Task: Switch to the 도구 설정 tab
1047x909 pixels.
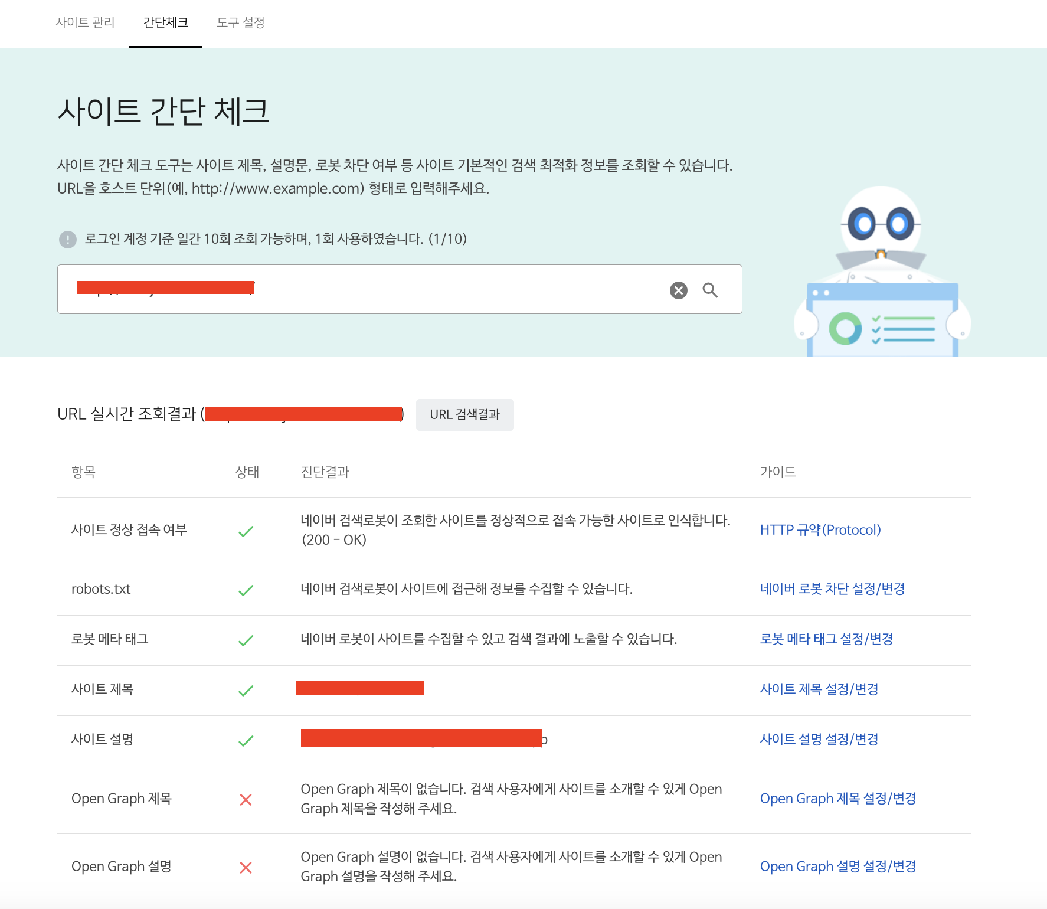Action: [x=240, y=22]
